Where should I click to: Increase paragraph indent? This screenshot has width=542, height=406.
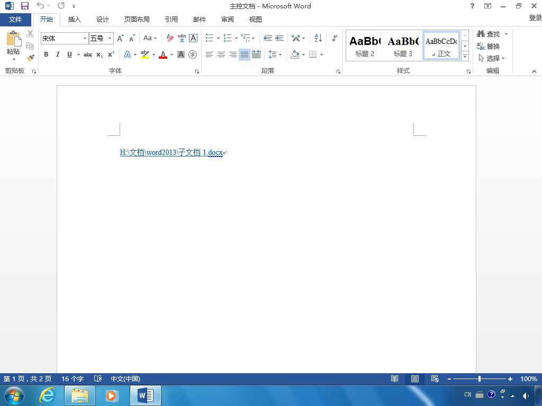tap(279, 38)
